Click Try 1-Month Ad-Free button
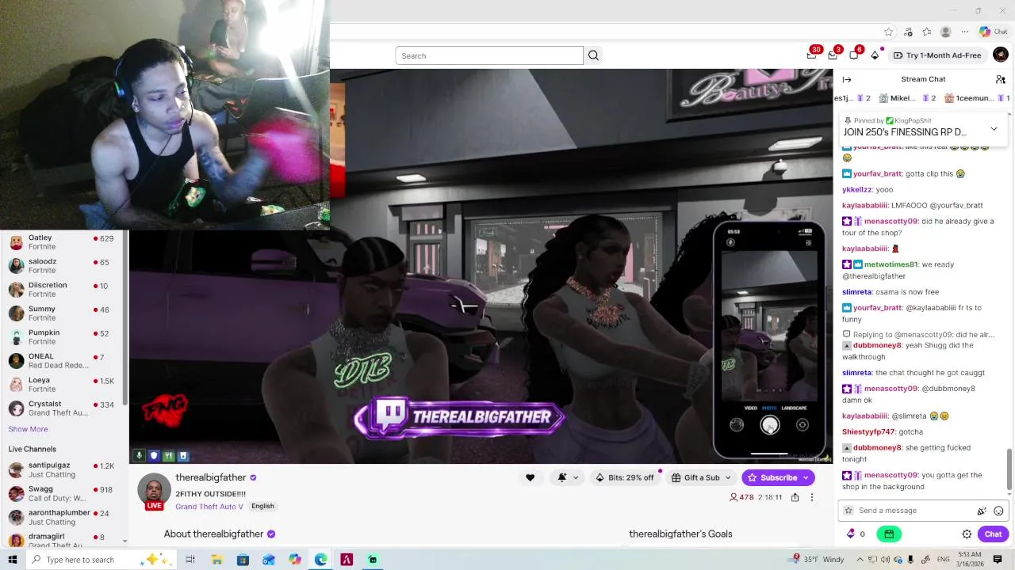Image resolution: width=1015 pixels, height=570 pixels. [936, 55]
